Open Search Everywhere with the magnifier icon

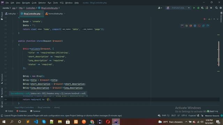click(x=216, y=8)
